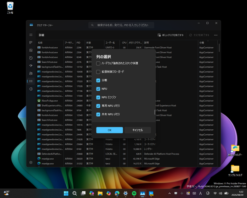247x198 pixels.
Task: Uncheck the 共有 NPU メモリ checkbox
Action: coord(98,114)
